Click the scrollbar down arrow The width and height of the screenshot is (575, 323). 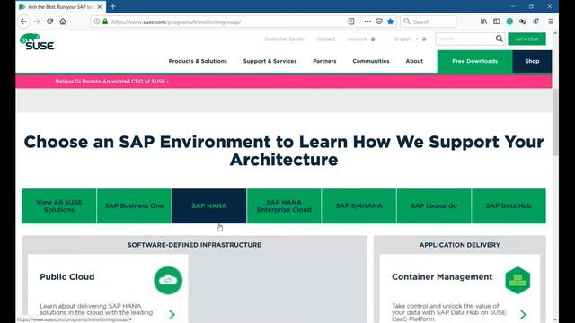point(555,319)
